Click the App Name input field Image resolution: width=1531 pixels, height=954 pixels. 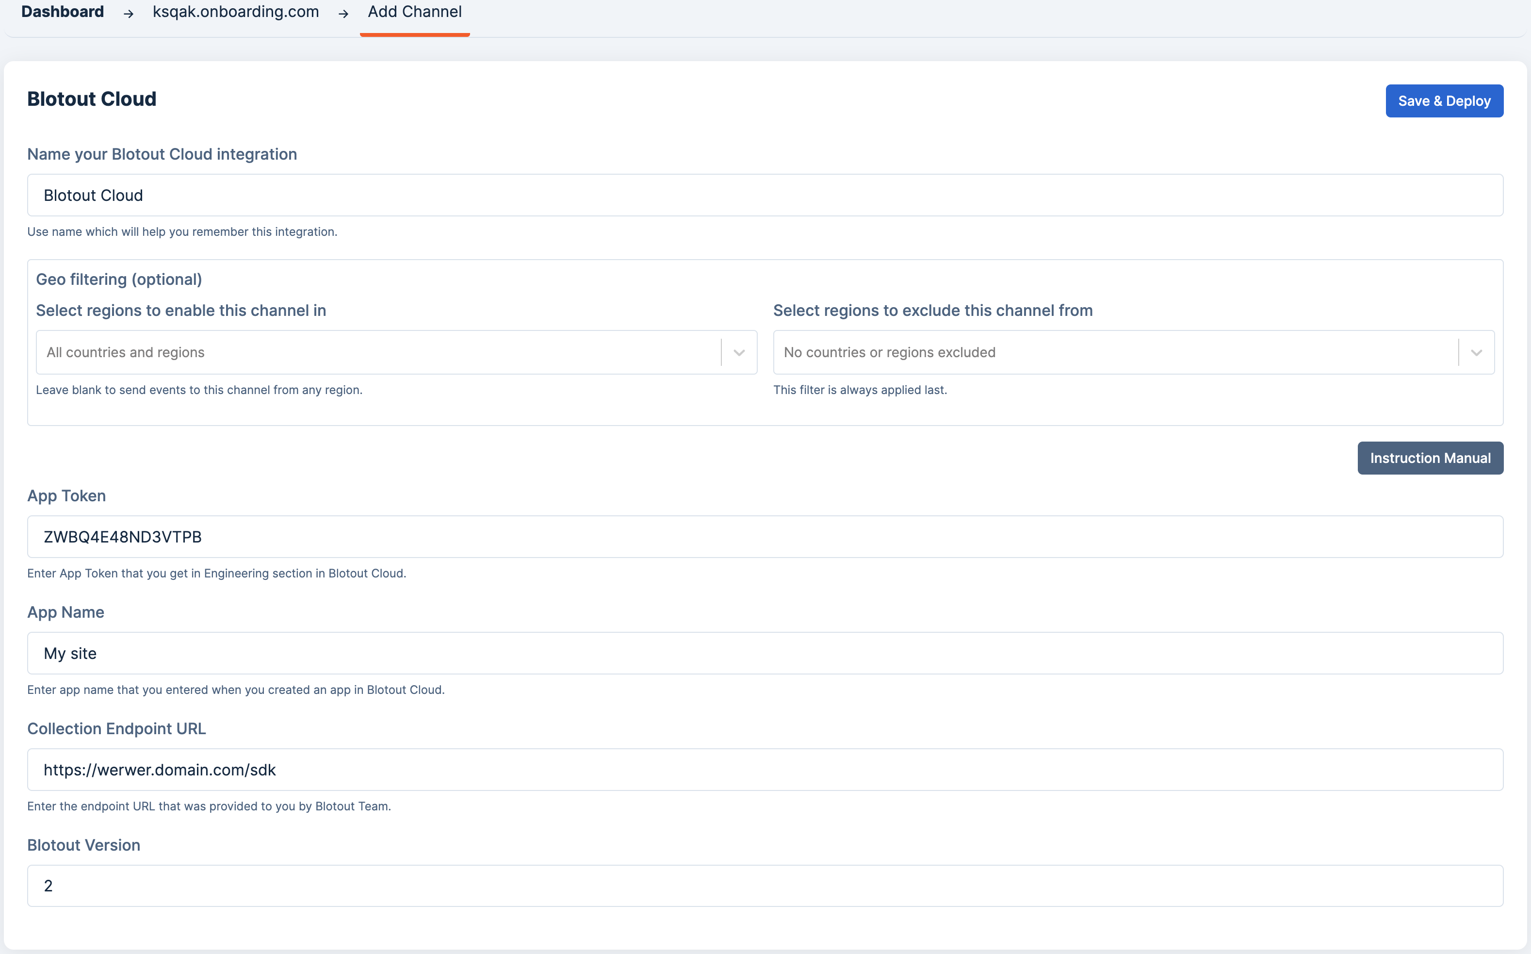pos(764,654)
